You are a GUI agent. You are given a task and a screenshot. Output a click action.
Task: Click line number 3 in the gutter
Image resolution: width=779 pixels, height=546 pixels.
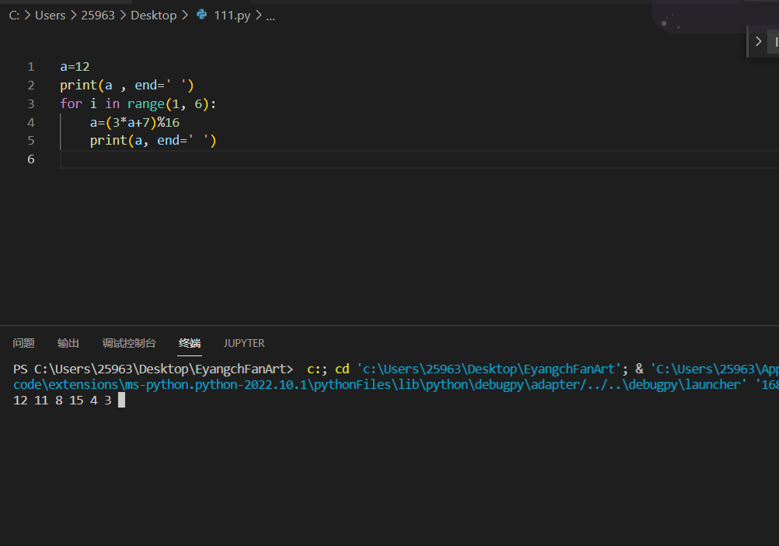(x=31, y=104)
